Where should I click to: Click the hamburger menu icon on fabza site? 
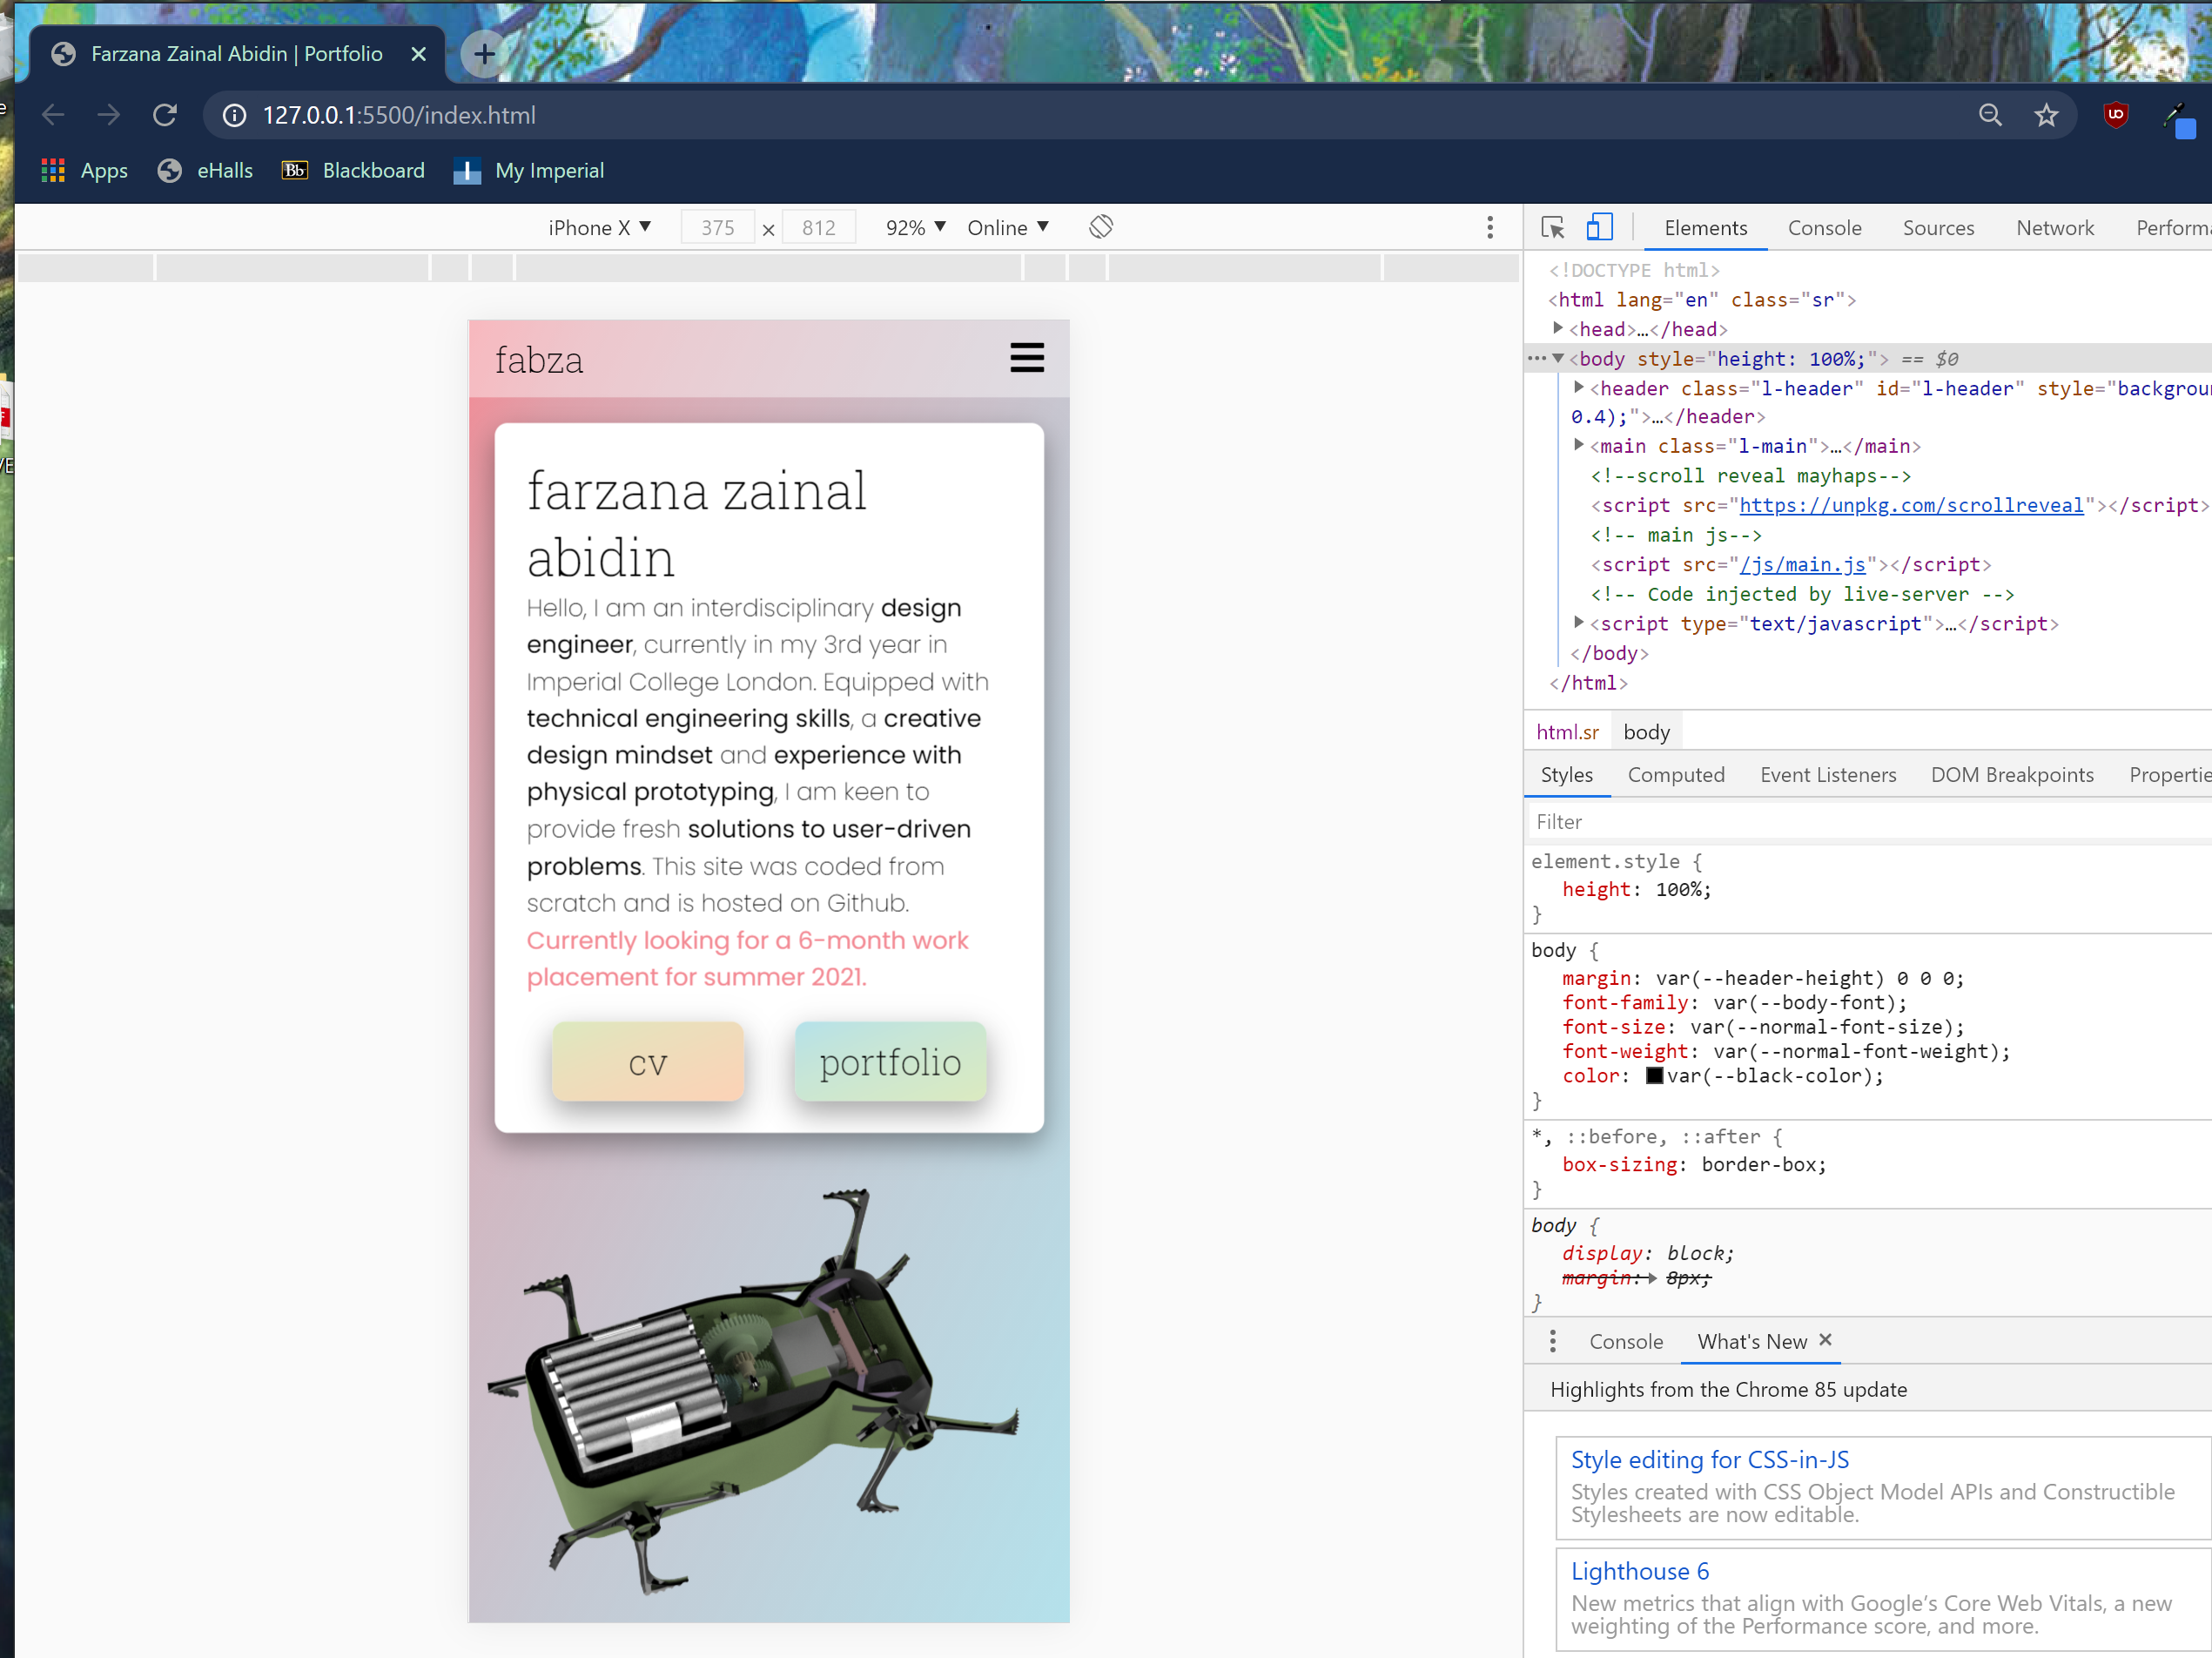tap(1026, 358)
